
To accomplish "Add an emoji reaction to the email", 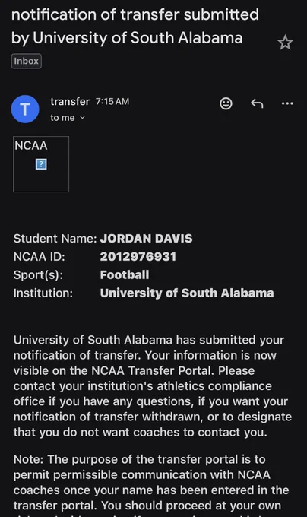I will click(226, 103).
